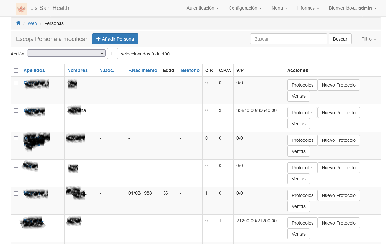Screen dimensions: 386x244
Task: Sort by F.Nacimiento column header
Action: (143, 70)
